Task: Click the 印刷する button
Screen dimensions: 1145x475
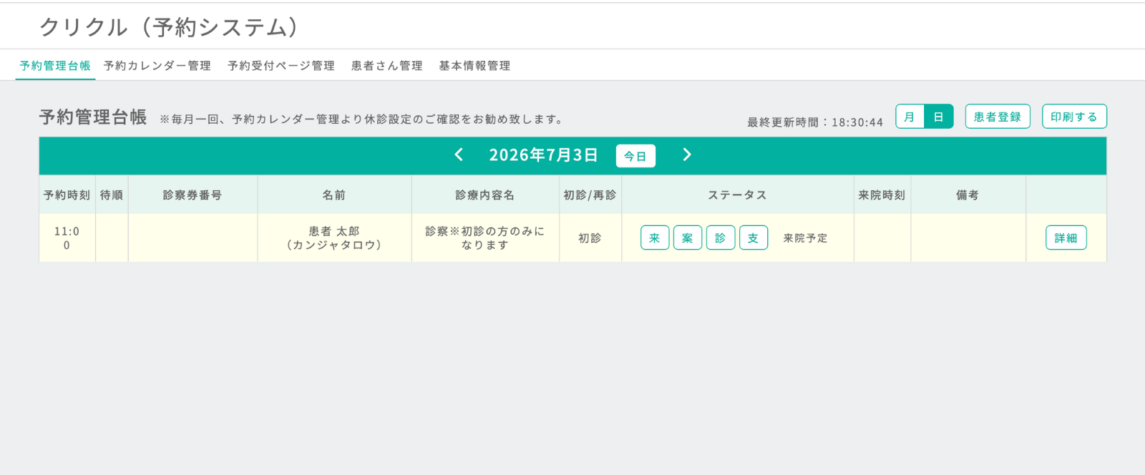Action: point(1074,117)
